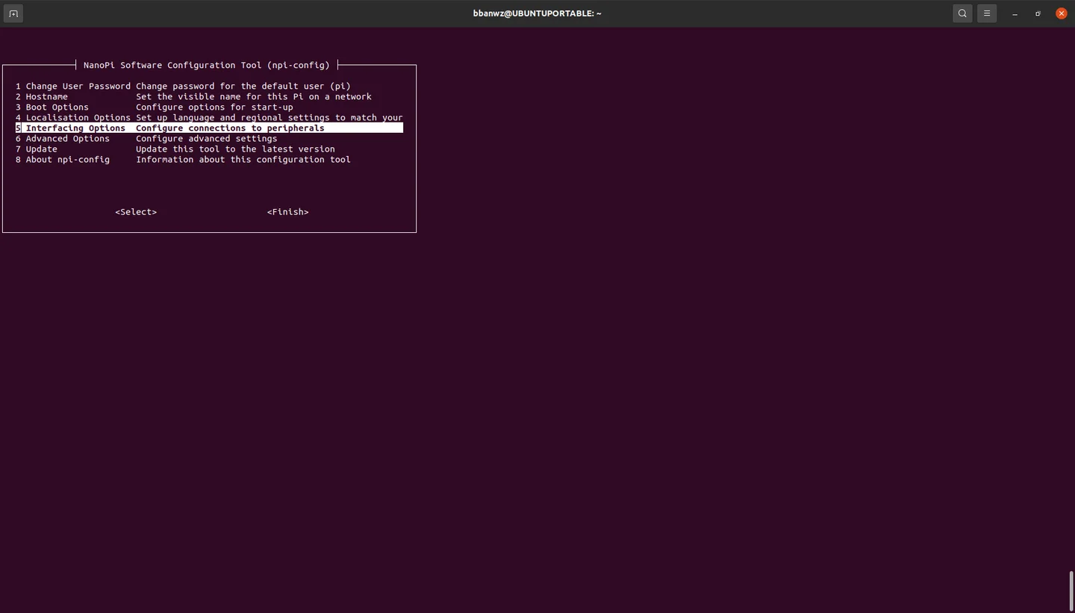Click 'NanoPi Software Configuration Tool' dialog title

(x=207, y=65)
